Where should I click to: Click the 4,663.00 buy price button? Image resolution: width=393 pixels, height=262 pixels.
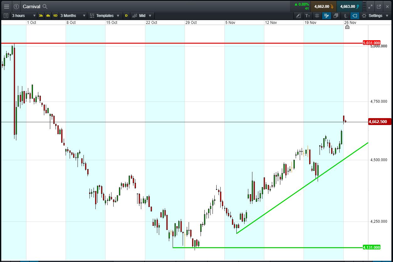(350, 6)
